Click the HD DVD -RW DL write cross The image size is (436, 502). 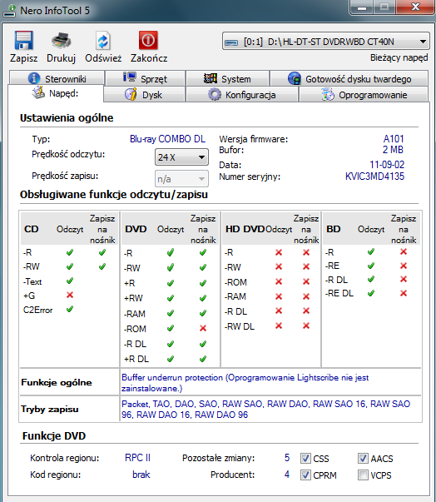point(306,326)
